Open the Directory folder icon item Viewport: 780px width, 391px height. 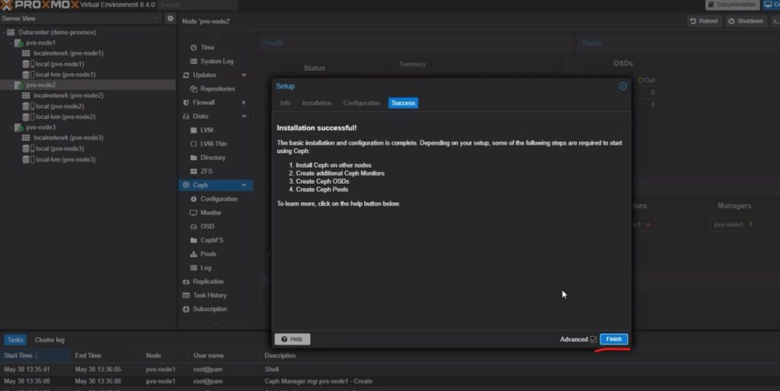point(193,158)
